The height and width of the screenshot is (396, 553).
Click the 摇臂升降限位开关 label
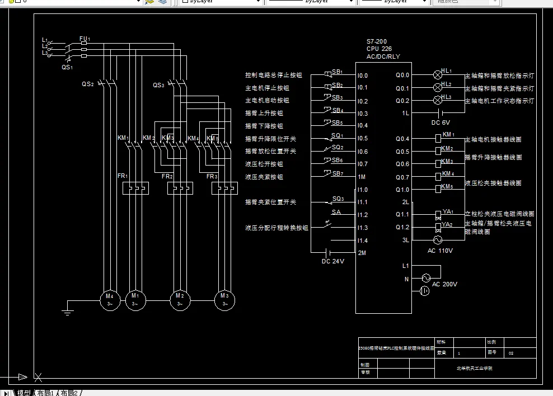pos(270,139)
